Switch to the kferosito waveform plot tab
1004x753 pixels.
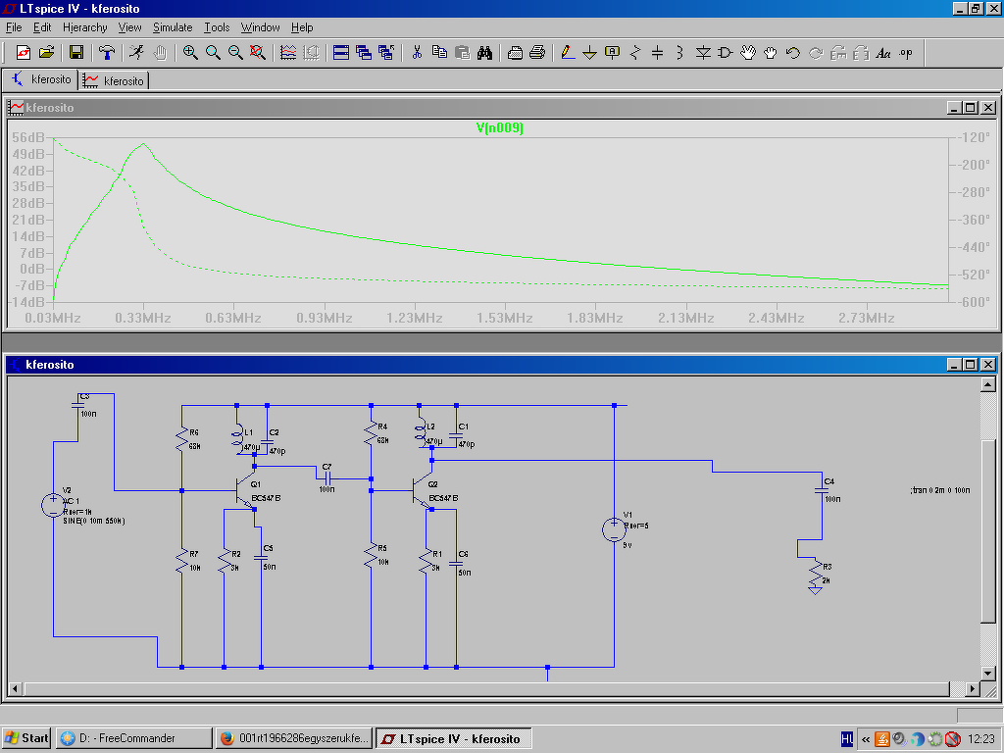pos(115,79)
